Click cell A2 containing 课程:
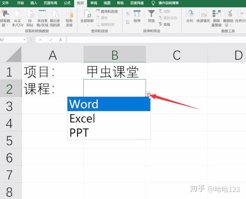The width and height of the screenshot is (246, 199). click(x=53, y=88)
